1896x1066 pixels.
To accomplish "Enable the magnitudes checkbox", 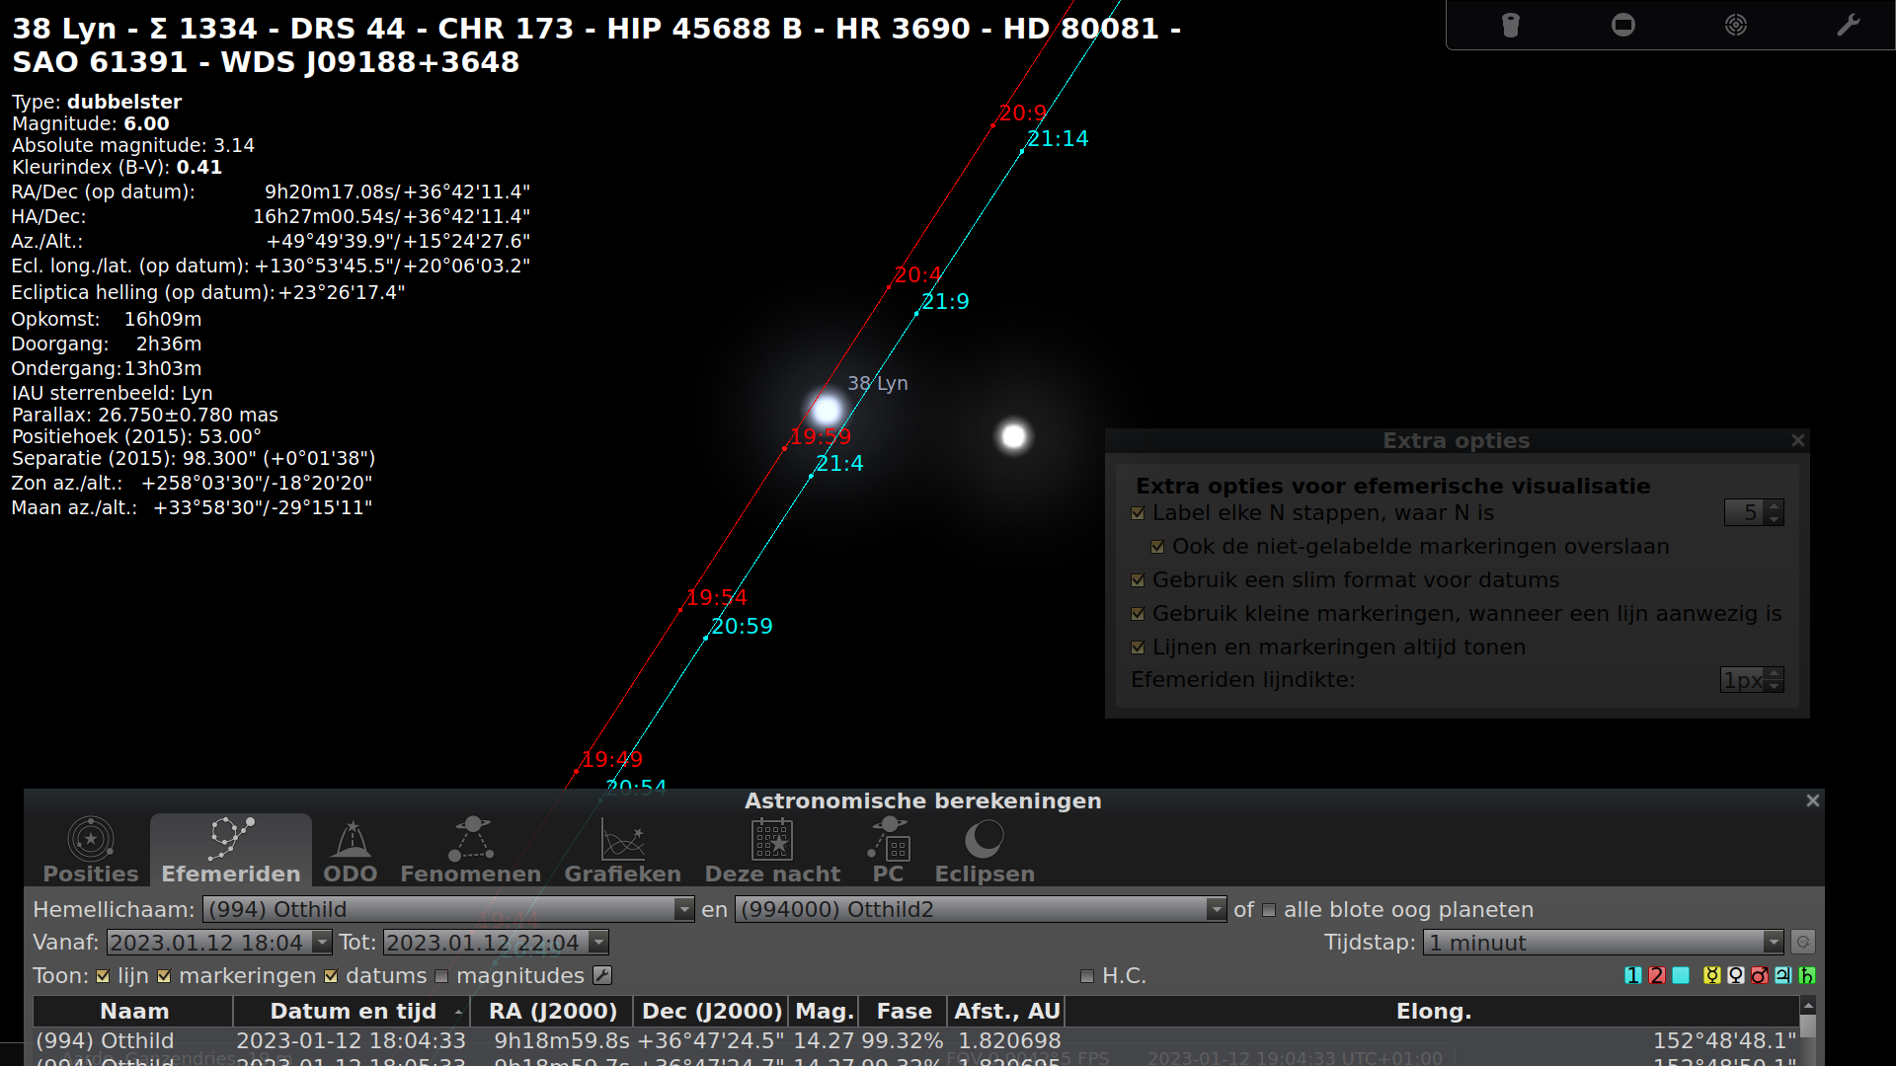I will pos(441,976).
